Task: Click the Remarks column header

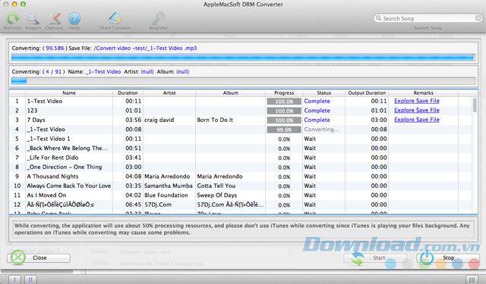Action: [x=424, y=92]
